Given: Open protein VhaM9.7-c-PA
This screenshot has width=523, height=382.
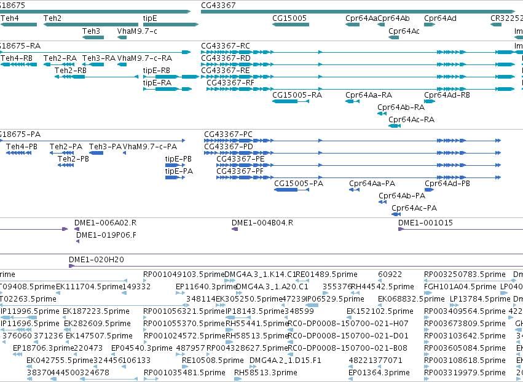Looking at the screenshot, I should [x=124, y=153].
